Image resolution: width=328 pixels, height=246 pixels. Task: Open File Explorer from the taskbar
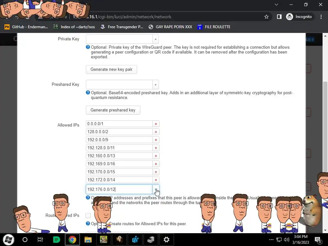[x=88, y=240]
